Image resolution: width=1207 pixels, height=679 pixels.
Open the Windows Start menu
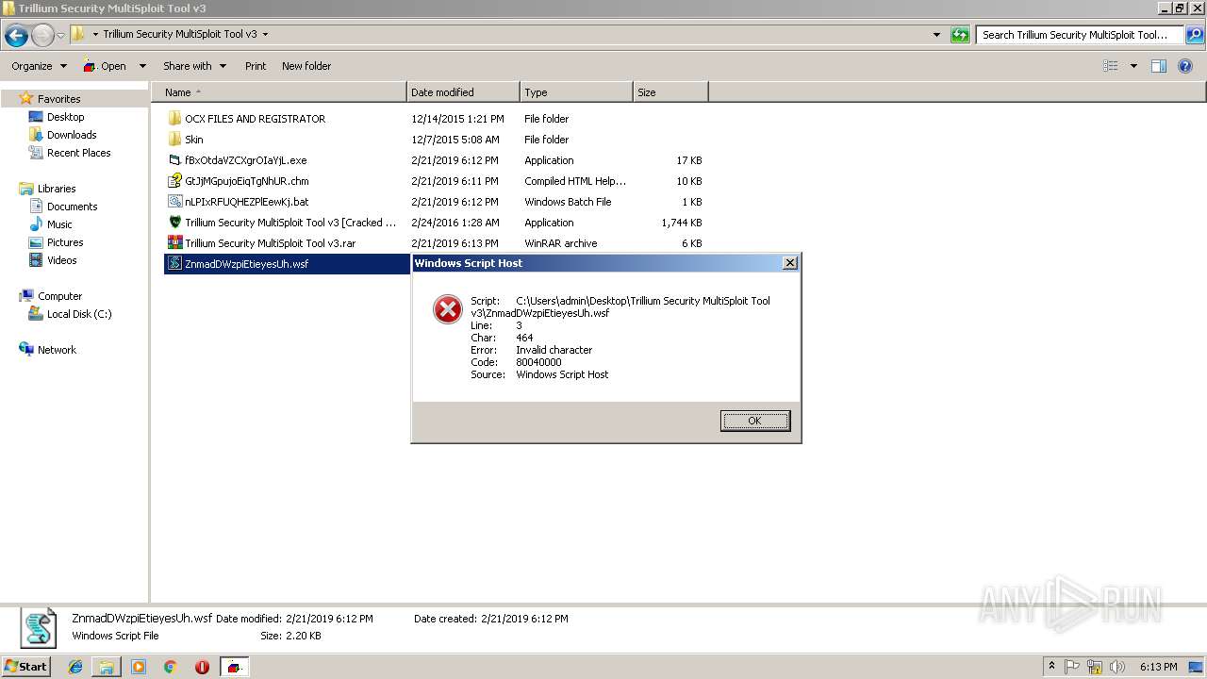[x=25, y=666]
